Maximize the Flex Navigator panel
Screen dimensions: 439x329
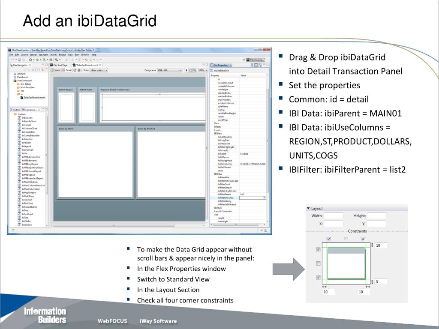[x=46, y=65]
